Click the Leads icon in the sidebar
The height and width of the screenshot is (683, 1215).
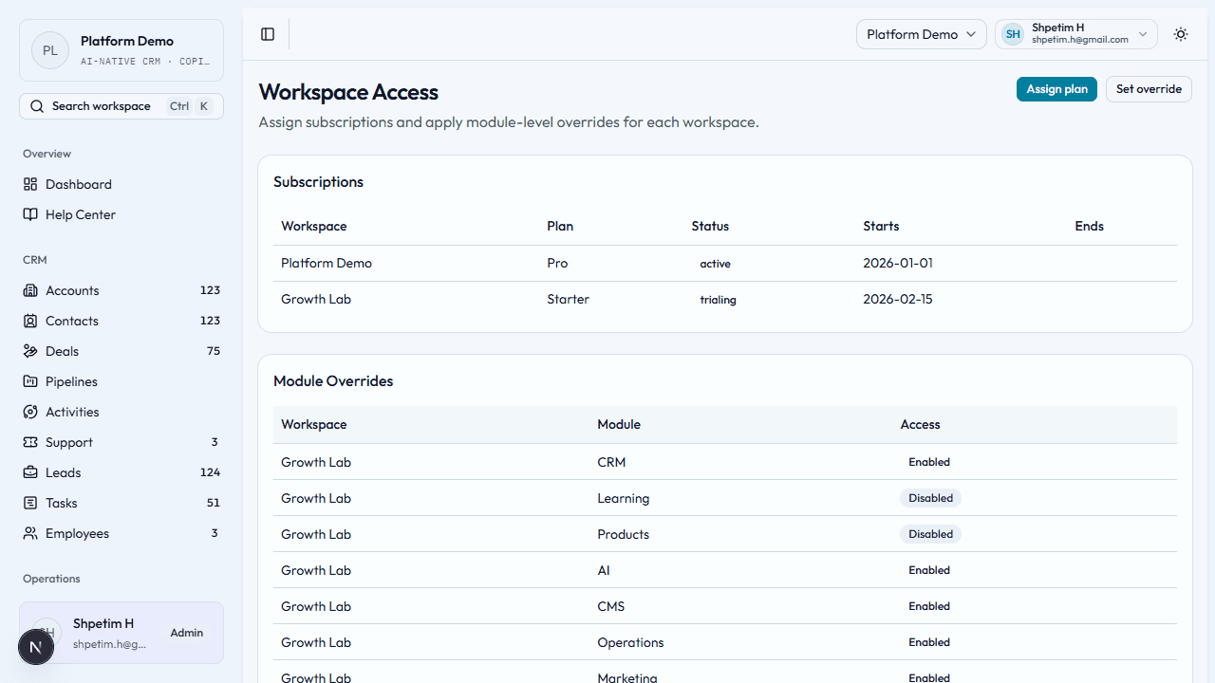(x=29, y=472)
